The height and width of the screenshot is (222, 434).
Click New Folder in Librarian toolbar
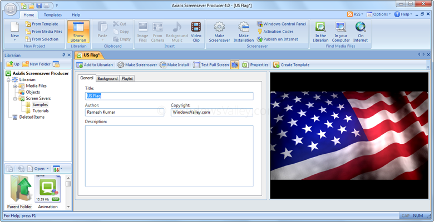click(x=37, y=64)
